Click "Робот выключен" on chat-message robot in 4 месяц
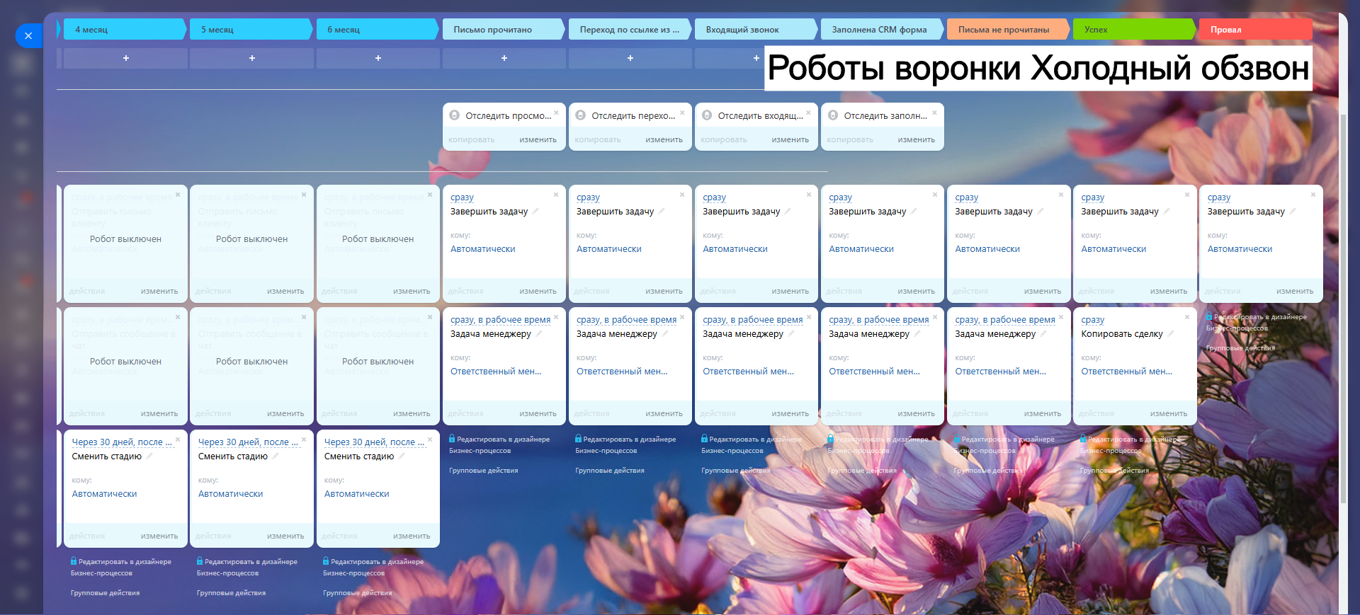Screen dimensions: 1360x615 tap(125, 362)
